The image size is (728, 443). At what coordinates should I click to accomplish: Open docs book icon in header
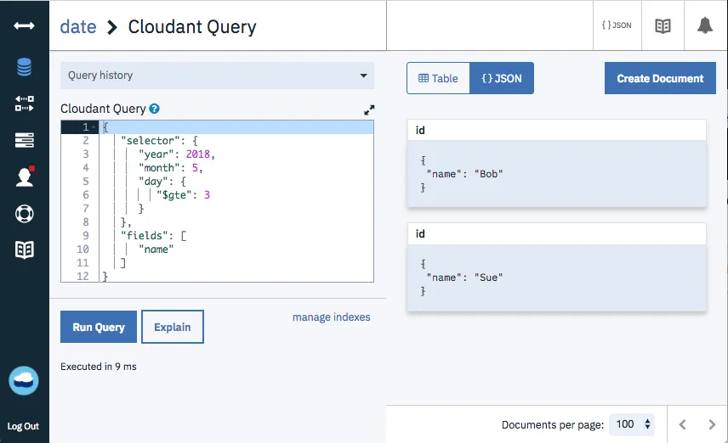pos(663,25)
